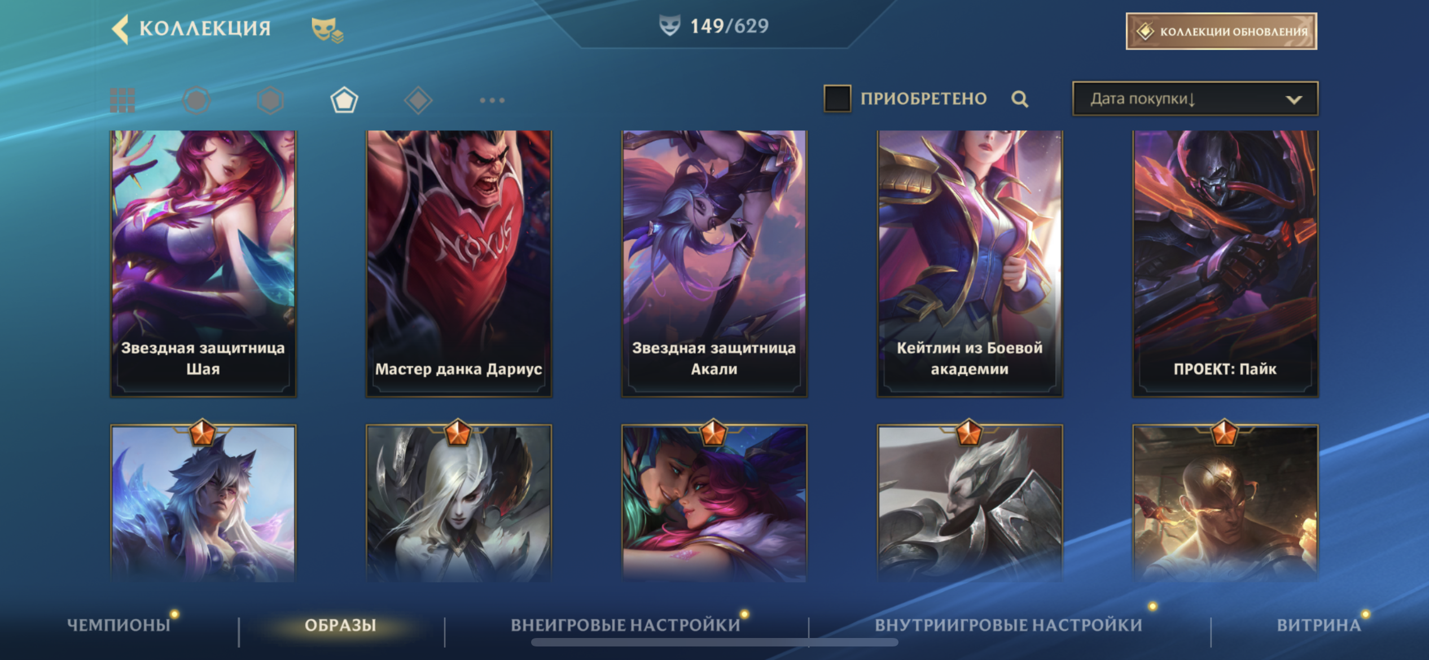This screenshot has width=1429, height=660.
Task: Select the round rarity filter icon
Action: tap(196, 100)
